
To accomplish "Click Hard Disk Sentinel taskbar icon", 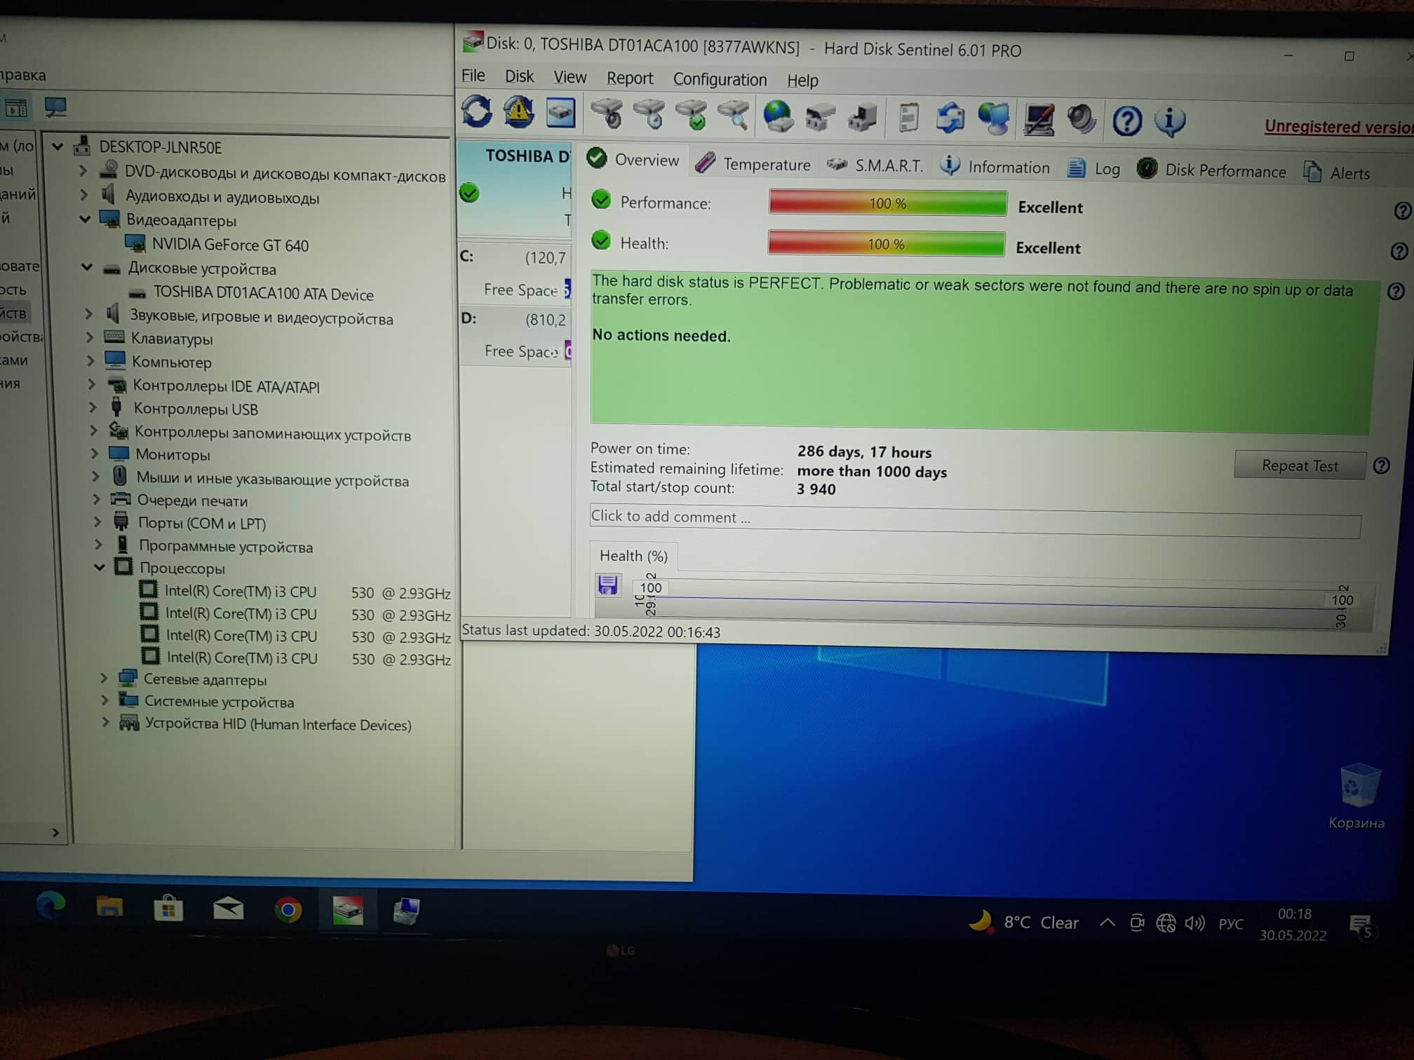I will (x=349, y=911).
